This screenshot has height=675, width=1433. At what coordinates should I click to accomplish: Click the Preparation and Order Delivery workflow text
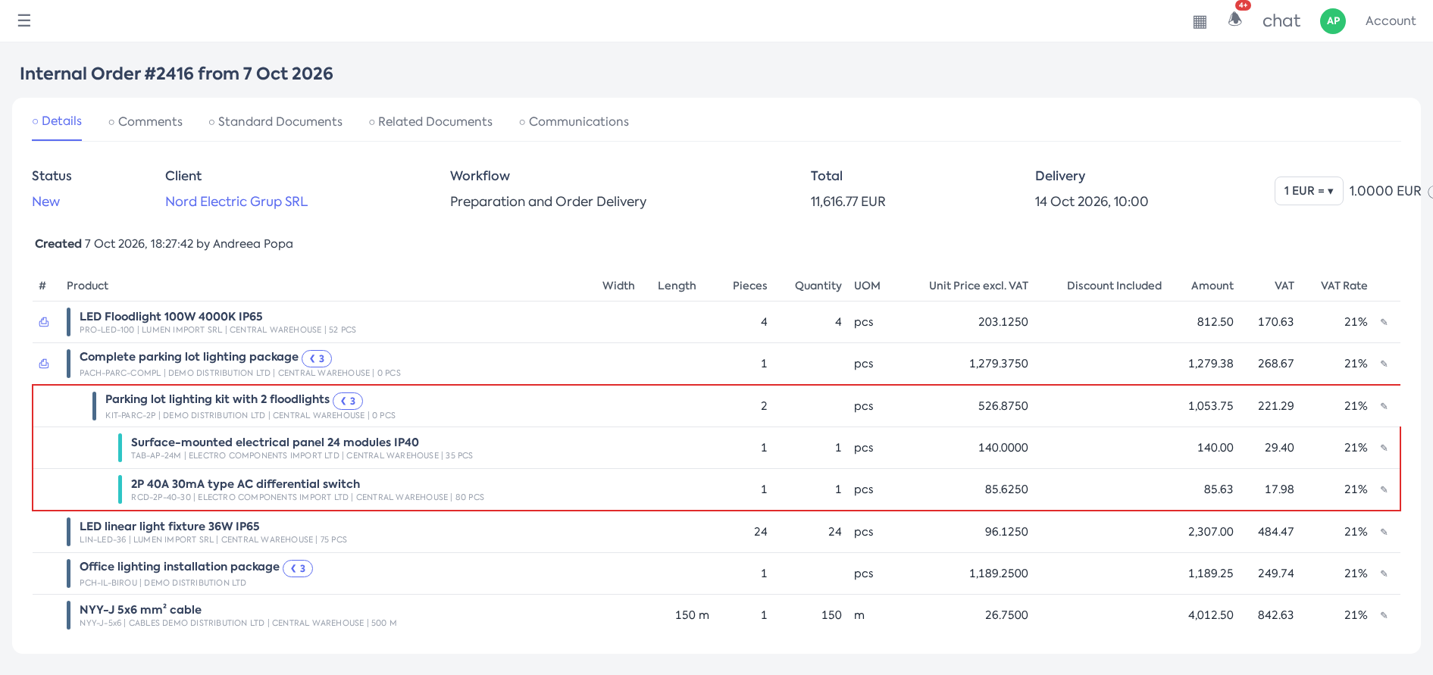tap(548, 202)
